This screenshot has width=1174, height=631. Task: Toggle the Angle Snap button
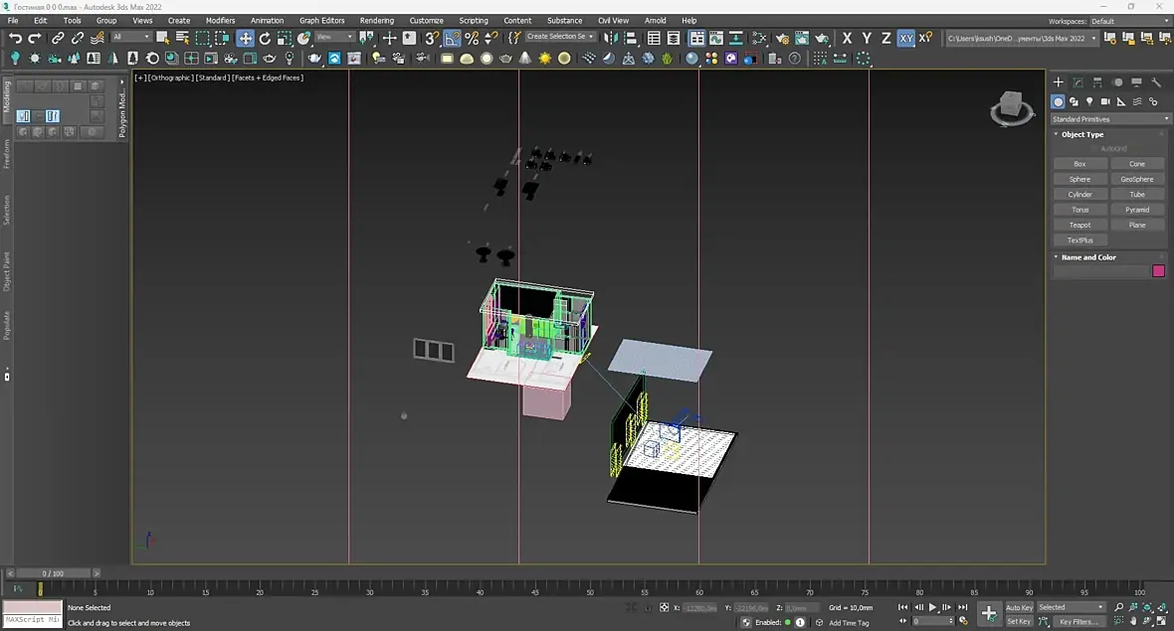pyautogui.click(x=452, y=38)
